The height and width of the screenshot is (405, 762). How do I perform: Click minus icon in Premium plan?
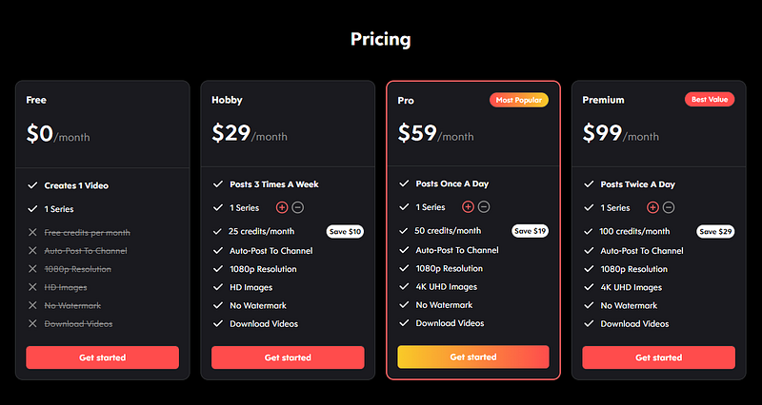pos(669,207)
